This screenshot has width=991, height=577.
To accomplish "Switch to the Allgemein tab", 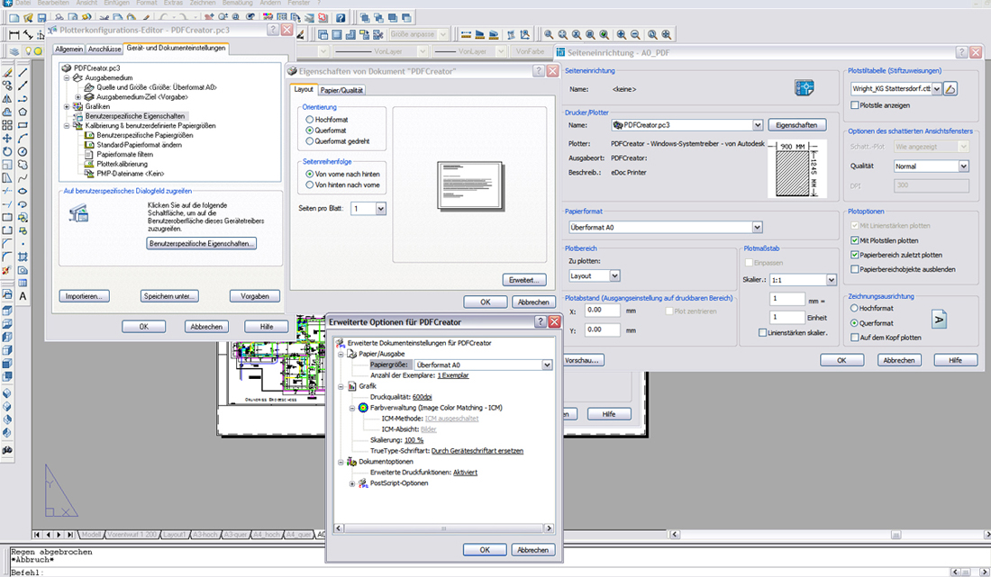I will coord(68,49).
